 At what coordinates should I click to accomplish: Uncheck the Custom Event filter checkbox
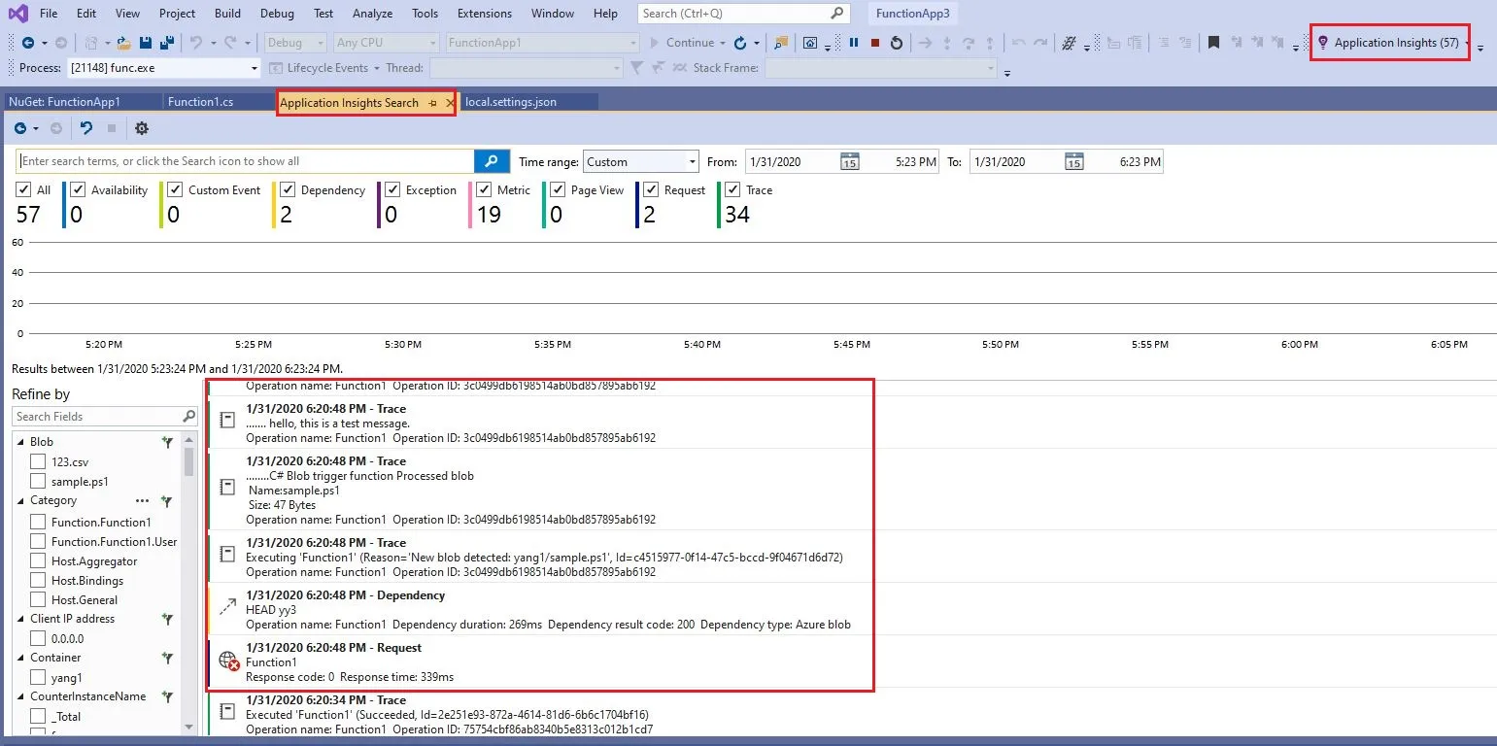tap(175, 190)
